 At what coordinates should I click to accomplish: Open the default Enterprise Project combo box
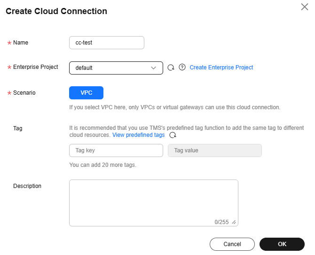(x=116, y=68)
